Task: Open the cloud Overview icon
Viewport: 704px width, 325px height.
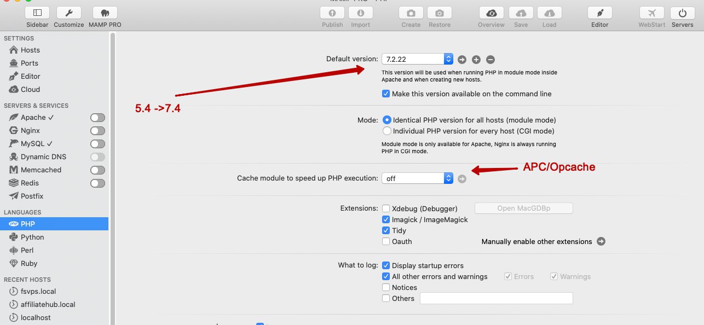Action: (491, 13)
